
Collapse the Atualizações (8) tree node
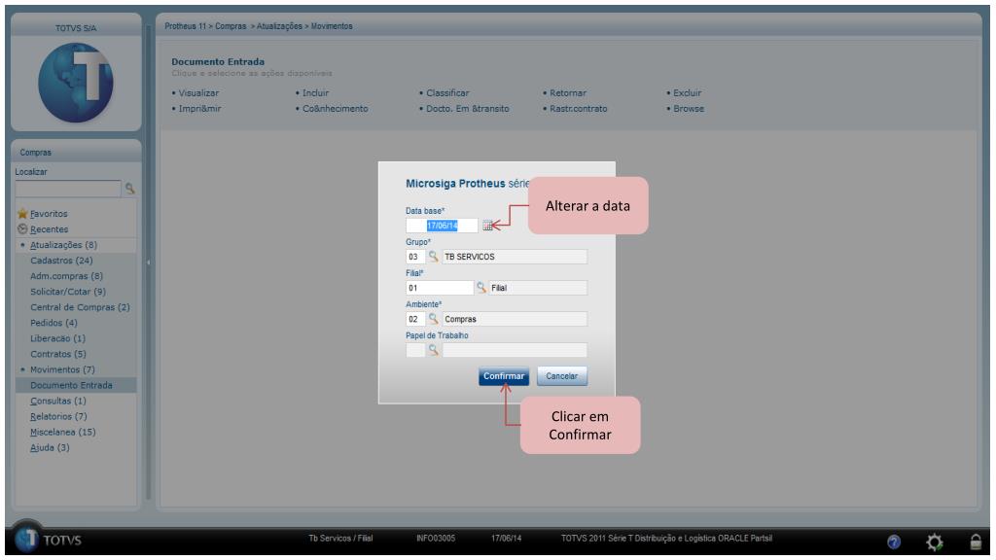coord(23,245)
